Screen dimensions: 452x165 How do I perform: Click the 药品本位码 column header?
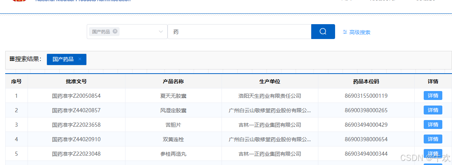pyautogui.click(x=366, y=81)
